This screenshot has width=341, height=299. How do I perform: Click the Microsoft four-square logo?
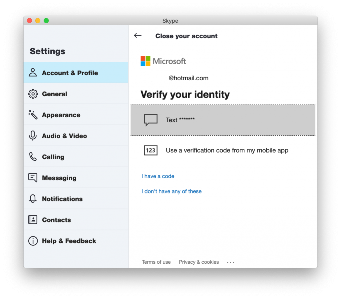pyautogui.click(x=146, y=61)
